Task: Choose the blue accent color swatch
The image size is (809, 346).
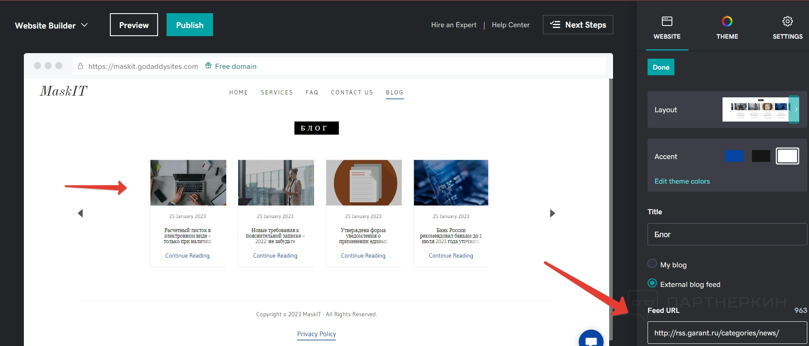Action: pyautogui.click(x=734, y=156)
